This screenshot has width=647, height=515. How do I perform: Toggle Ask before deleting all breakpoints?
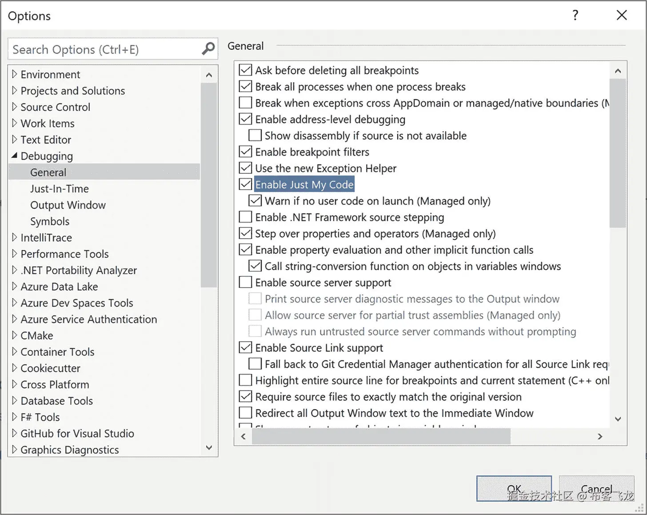point(245,70)
